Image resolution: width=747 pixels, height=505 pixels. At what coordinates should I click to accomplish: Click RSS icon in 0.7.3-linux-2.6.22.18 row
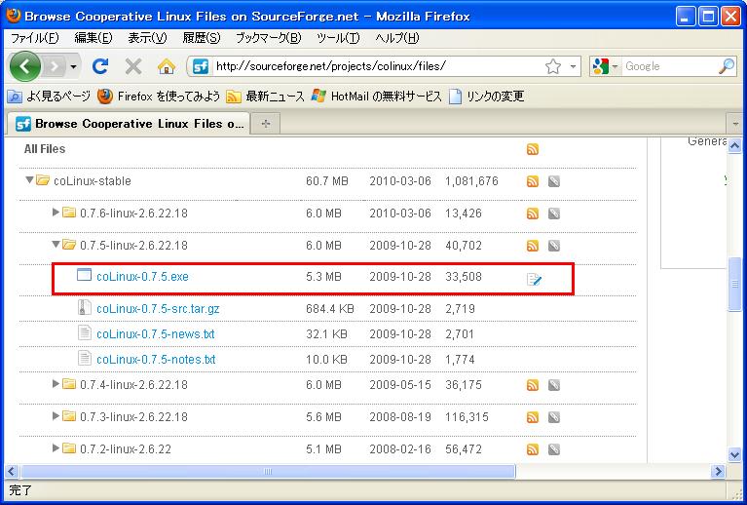click(533, 417)
